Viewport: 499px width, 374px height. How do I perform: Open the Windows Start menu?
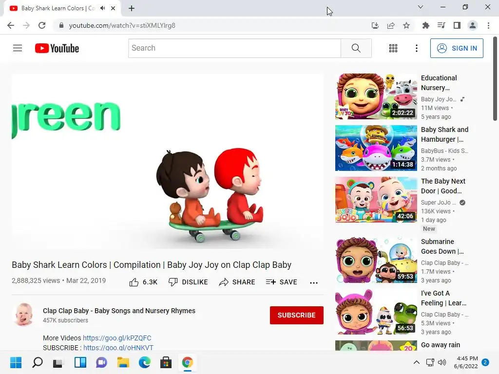[x=16, y=362]
